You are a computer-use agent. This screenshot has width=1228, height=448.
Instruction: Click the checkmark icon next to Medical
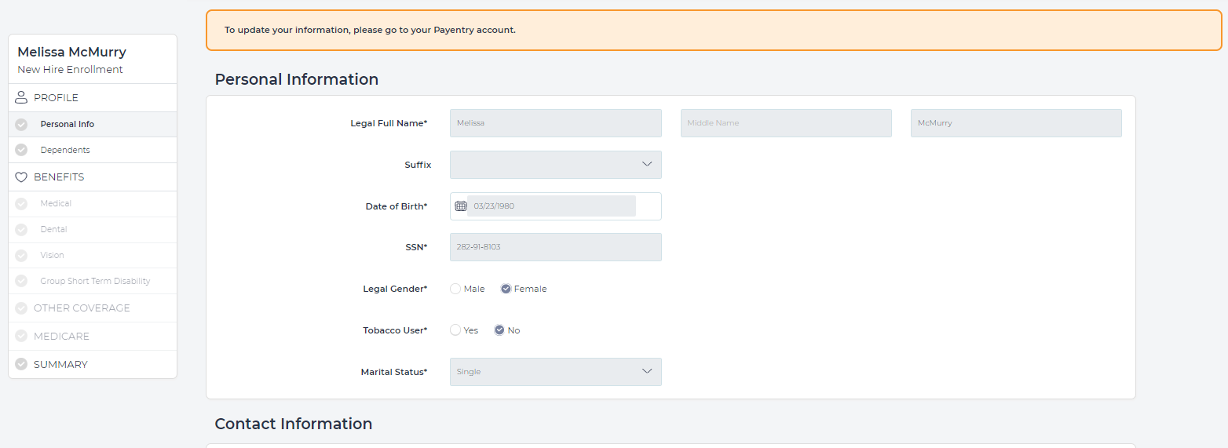[x=21, y=204]
